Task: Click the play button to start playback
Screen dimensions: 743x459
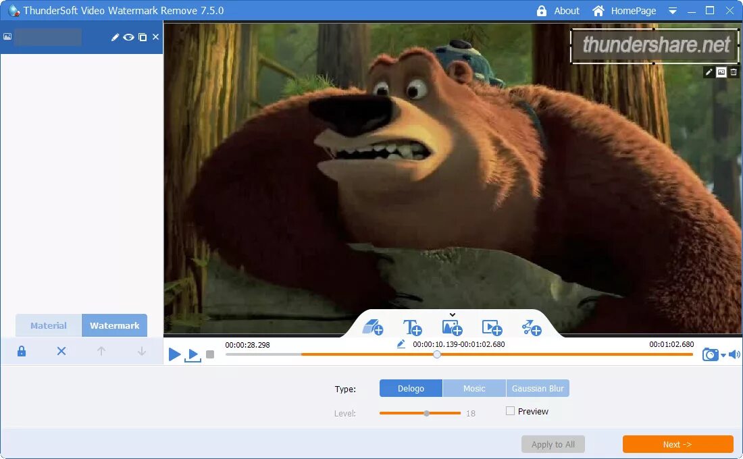Action: pyautogui.click(x=174, y=354)
